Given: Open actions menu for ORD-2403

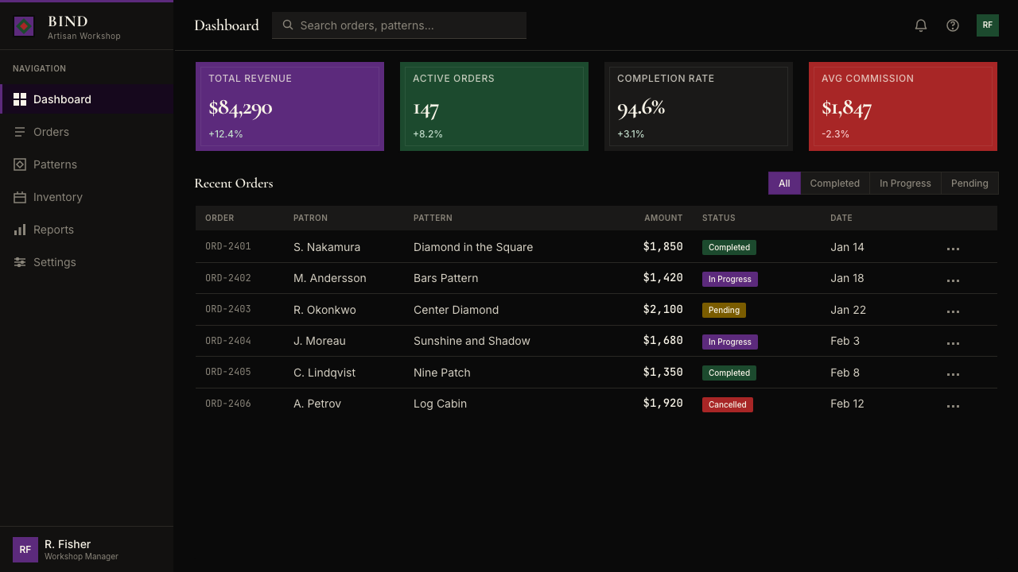Looking at the screenshot, I should 953,311.
